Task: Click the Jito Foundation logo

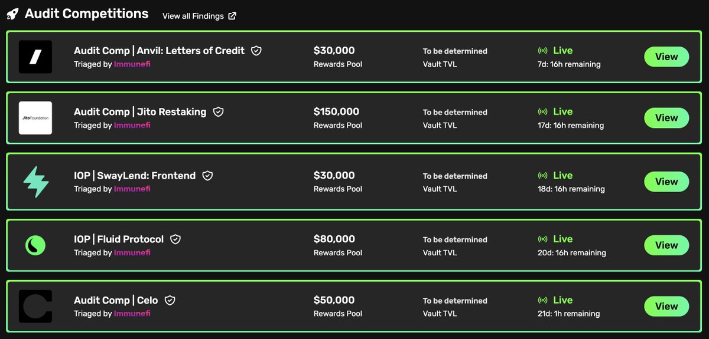Action: [x=35, y=118]
